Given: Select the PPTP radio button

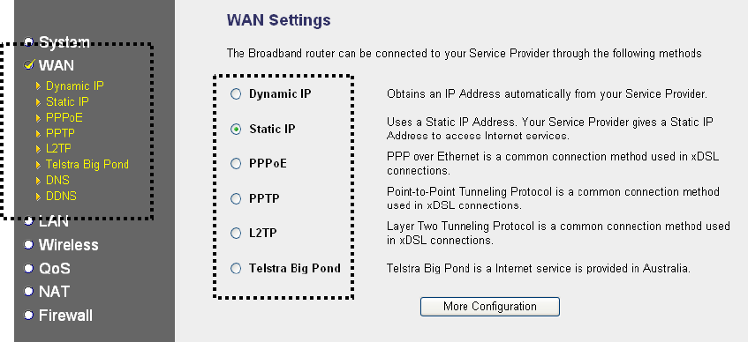Looking at the screenshot, I should coord(236,198).
